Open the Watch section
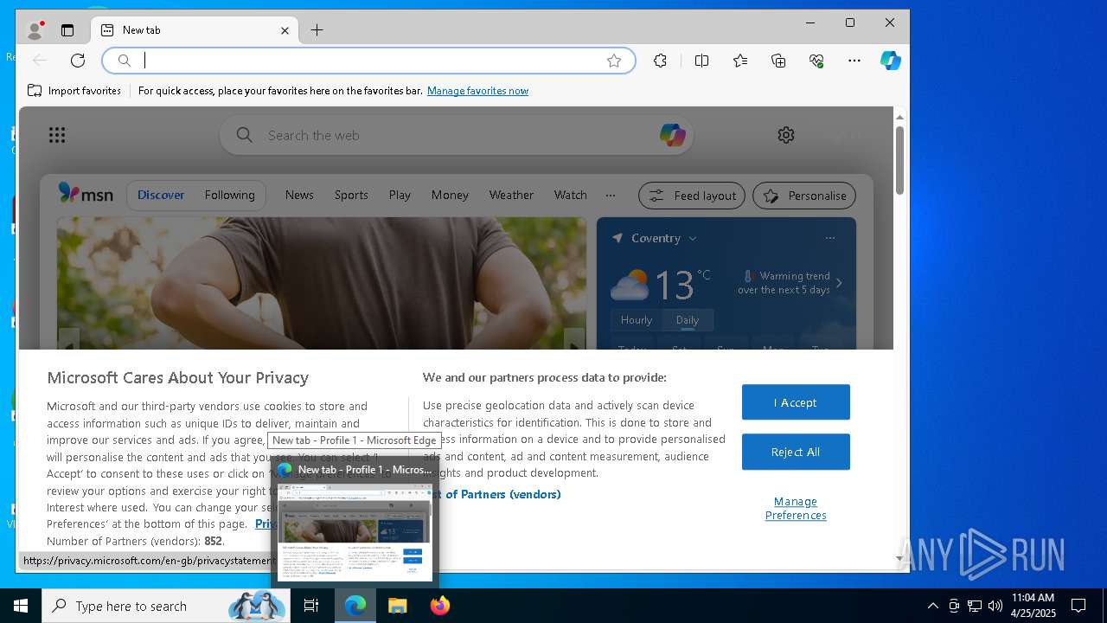Viewport: 1107px width, 623px height. [x=570, y=196]
